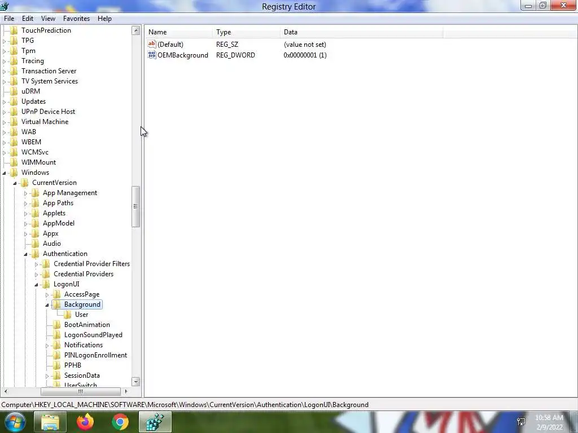
Task: Collapse the Windows key
Action: pos(5,173)
